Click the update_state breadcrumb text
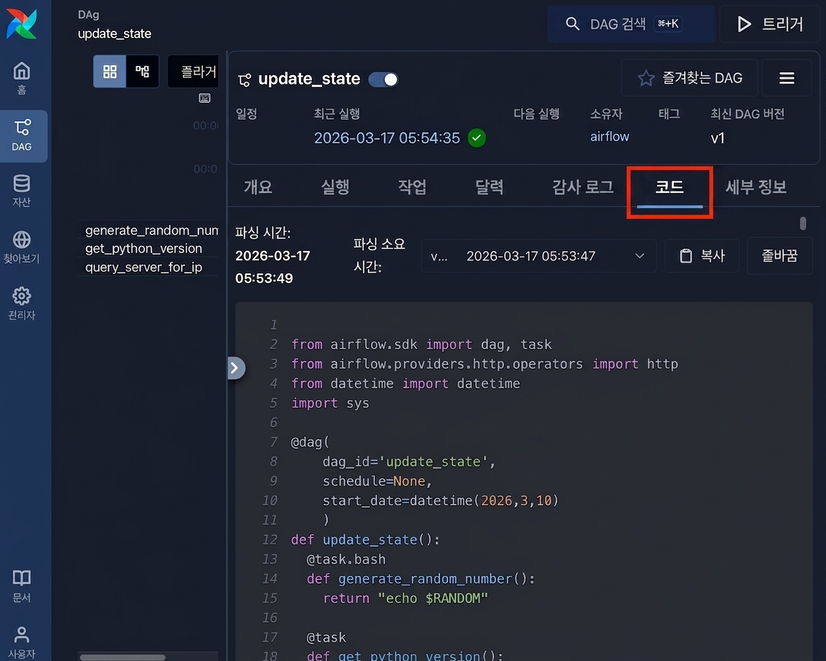This screenshot has height=661, width=826. coord(114,34)
